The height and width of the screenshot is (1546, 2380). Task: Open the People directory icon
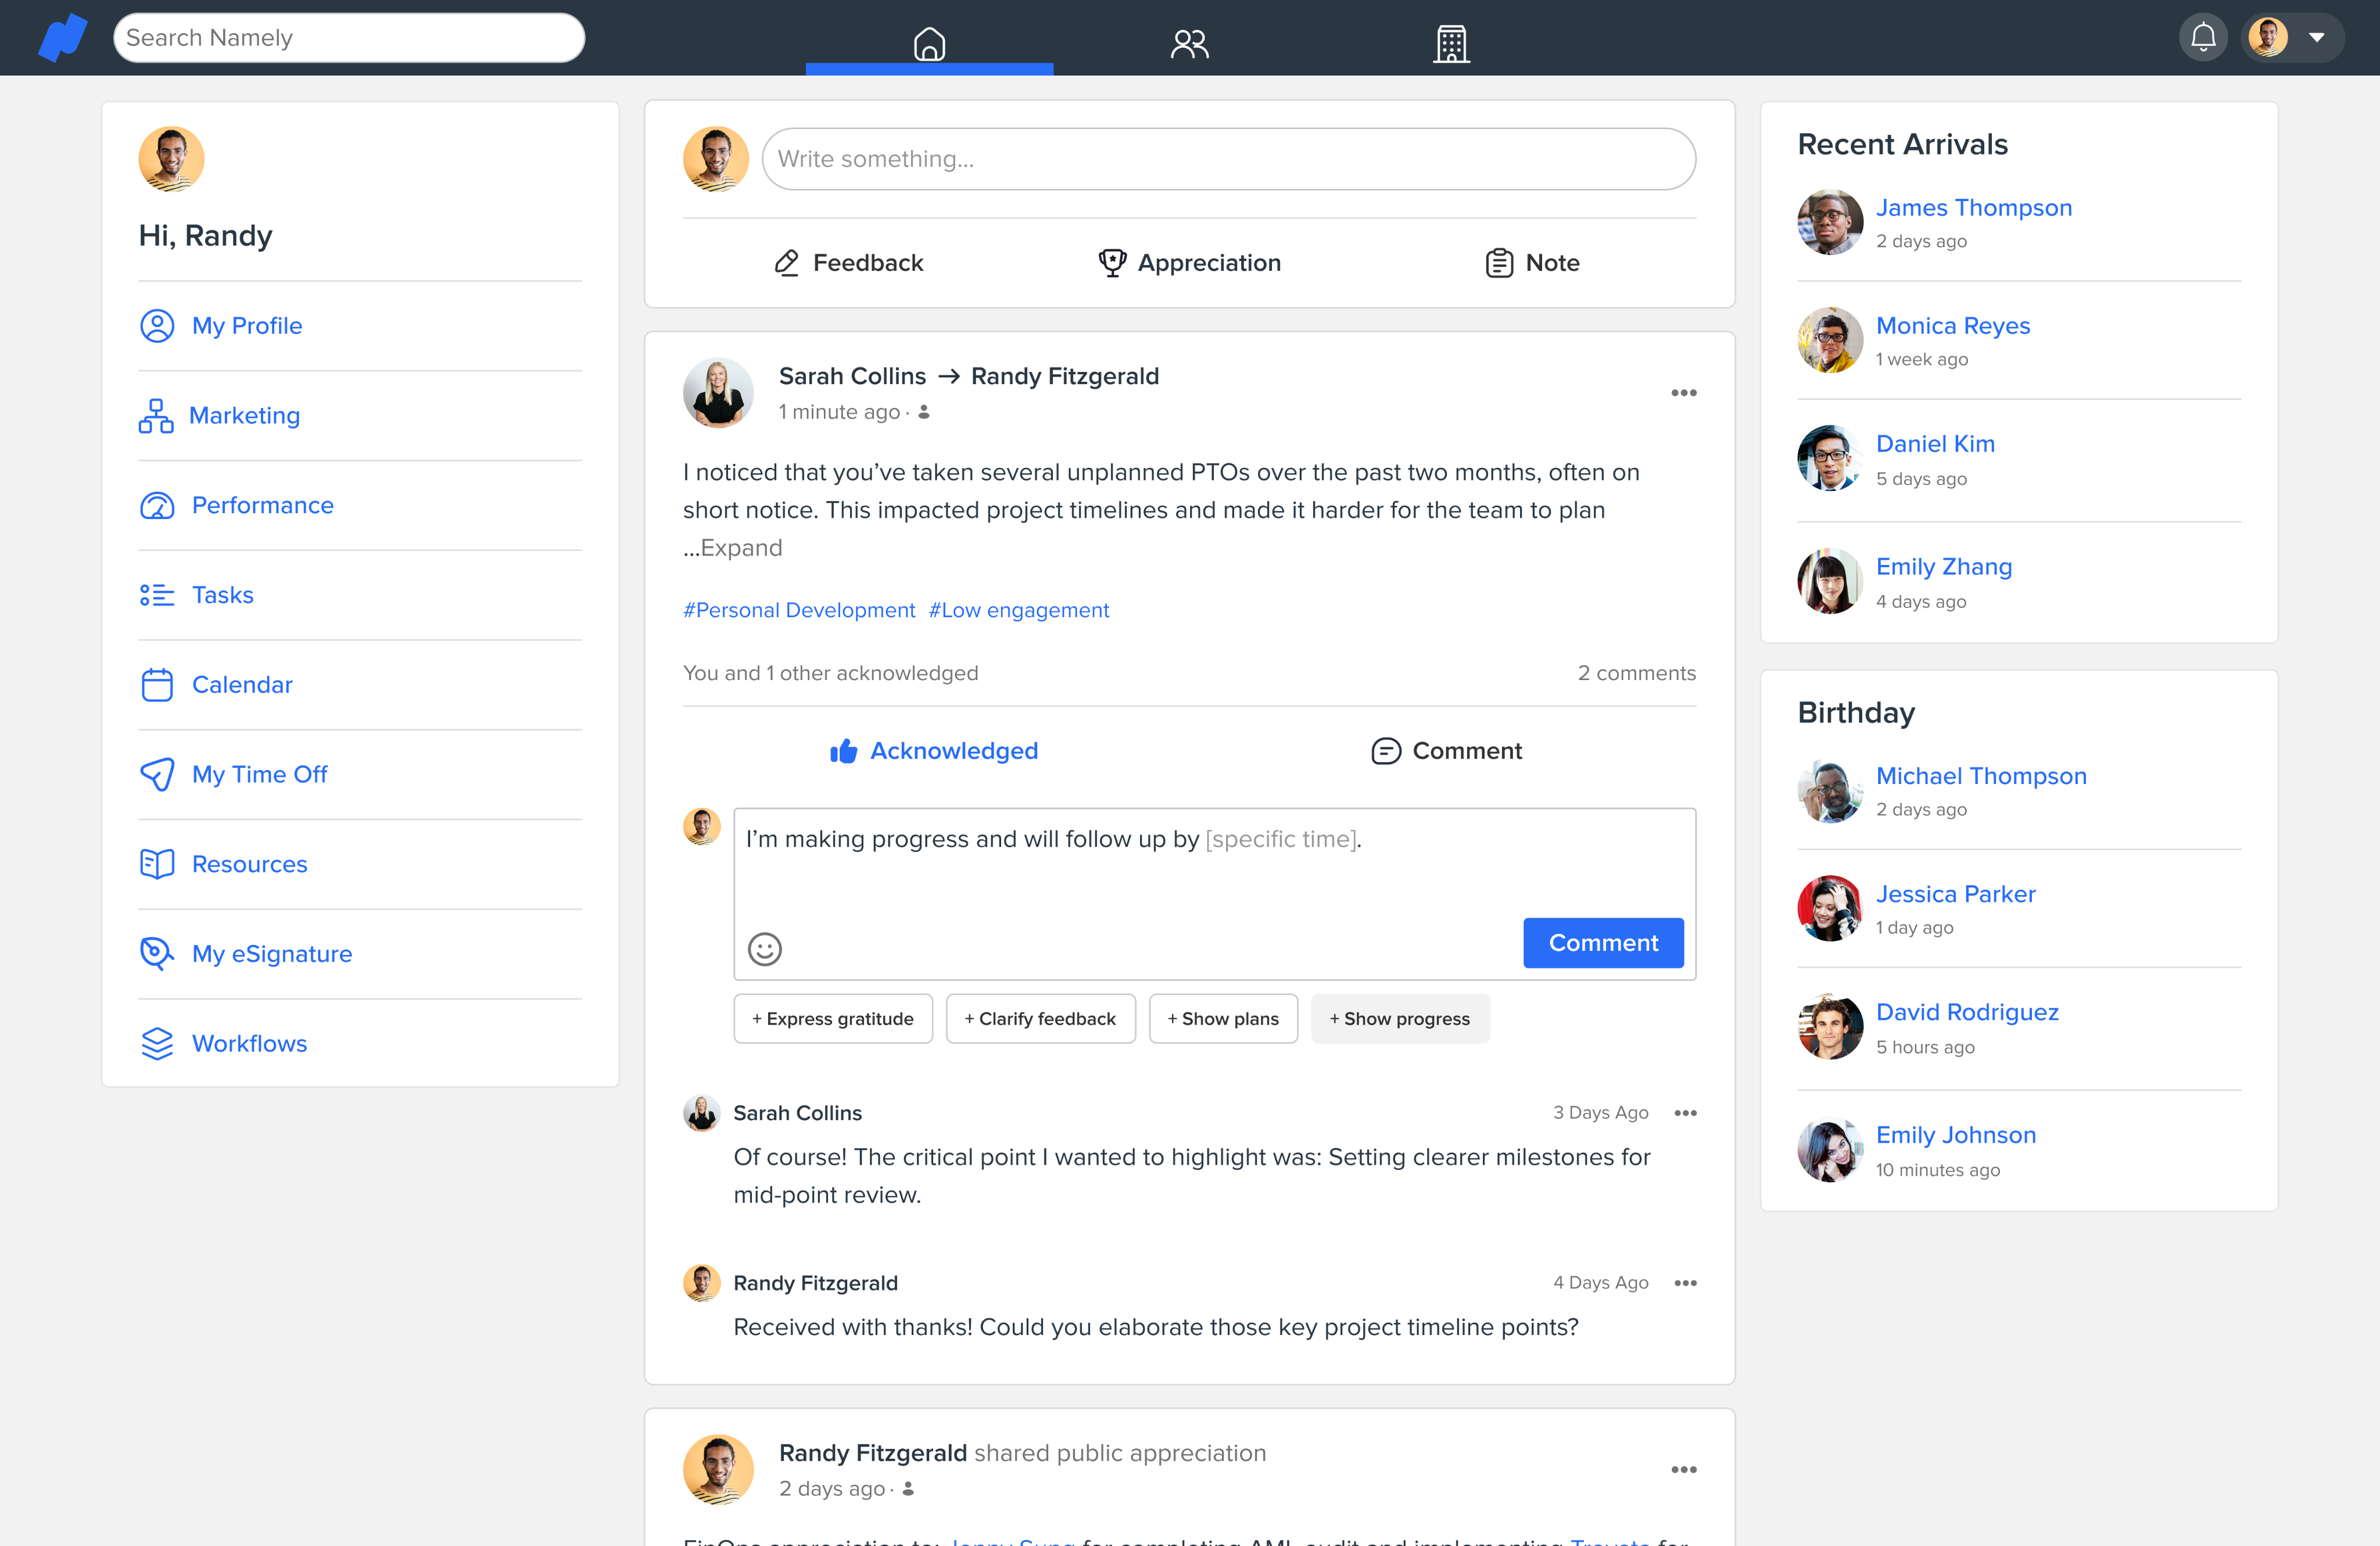click(1189, 43)
